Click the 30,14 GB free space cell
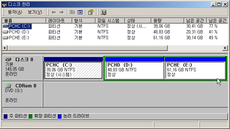230x129 pixels. tap(194, 38)
